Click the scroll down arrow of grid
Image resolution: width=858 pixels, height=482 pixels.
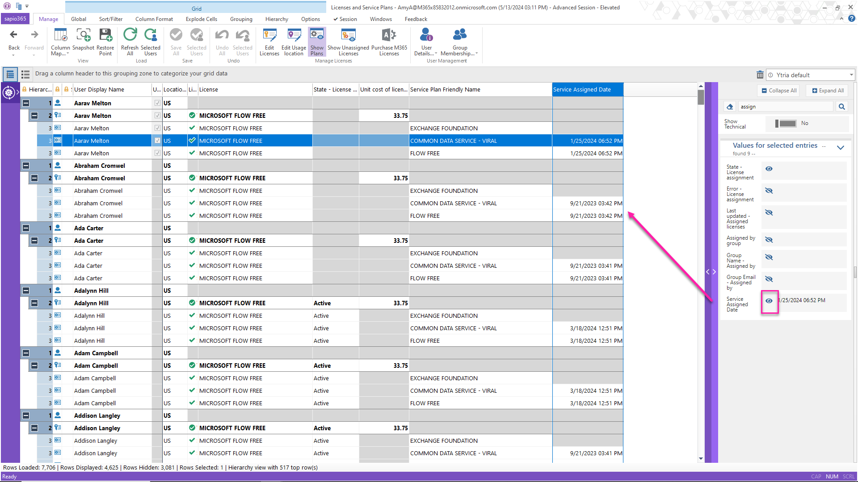701,459
